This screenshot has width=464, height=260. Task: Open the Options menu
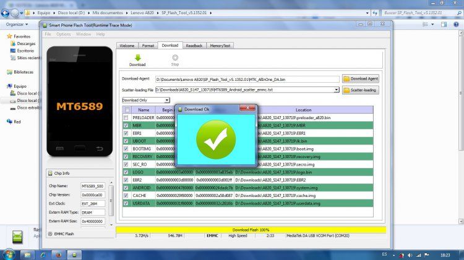[x=63, y=34]
